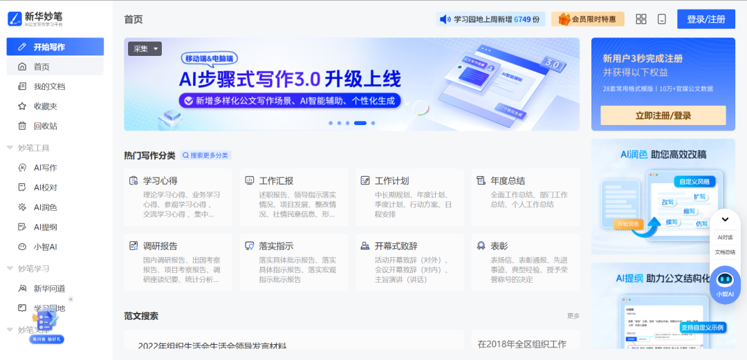Click the AI提纲 icon in the sidebar
This screenshot has height=360, width=747.
coord(22,227)
